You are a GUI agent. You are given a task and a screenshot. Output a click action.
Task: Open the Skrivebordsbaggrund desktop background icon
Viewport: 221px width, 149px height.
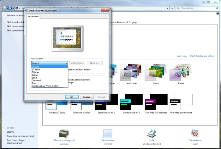click(x=63, y=133)
